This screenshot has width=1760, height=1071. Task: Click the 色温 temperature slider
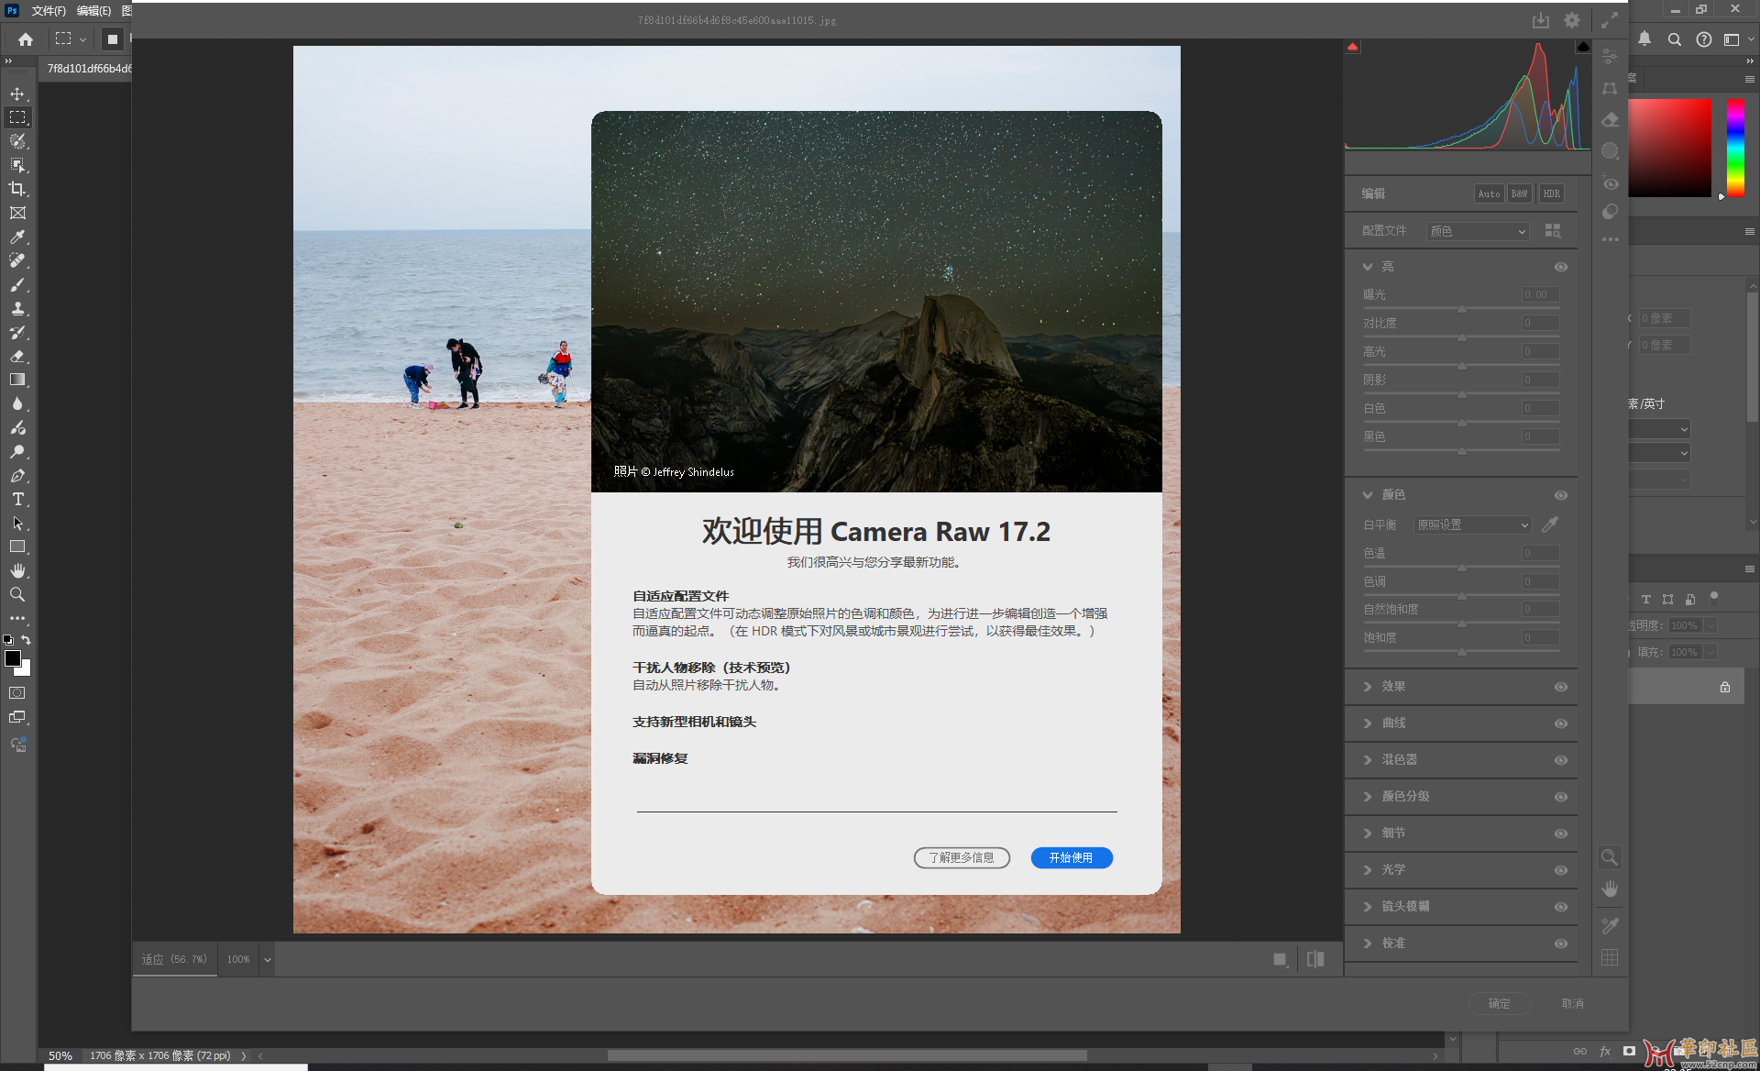pyautogui.click(x=1461, y=568)
